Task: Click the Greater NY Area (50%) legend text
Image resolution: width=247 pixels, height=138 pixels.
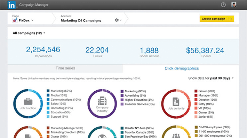Action: click(x=139, y=128)
